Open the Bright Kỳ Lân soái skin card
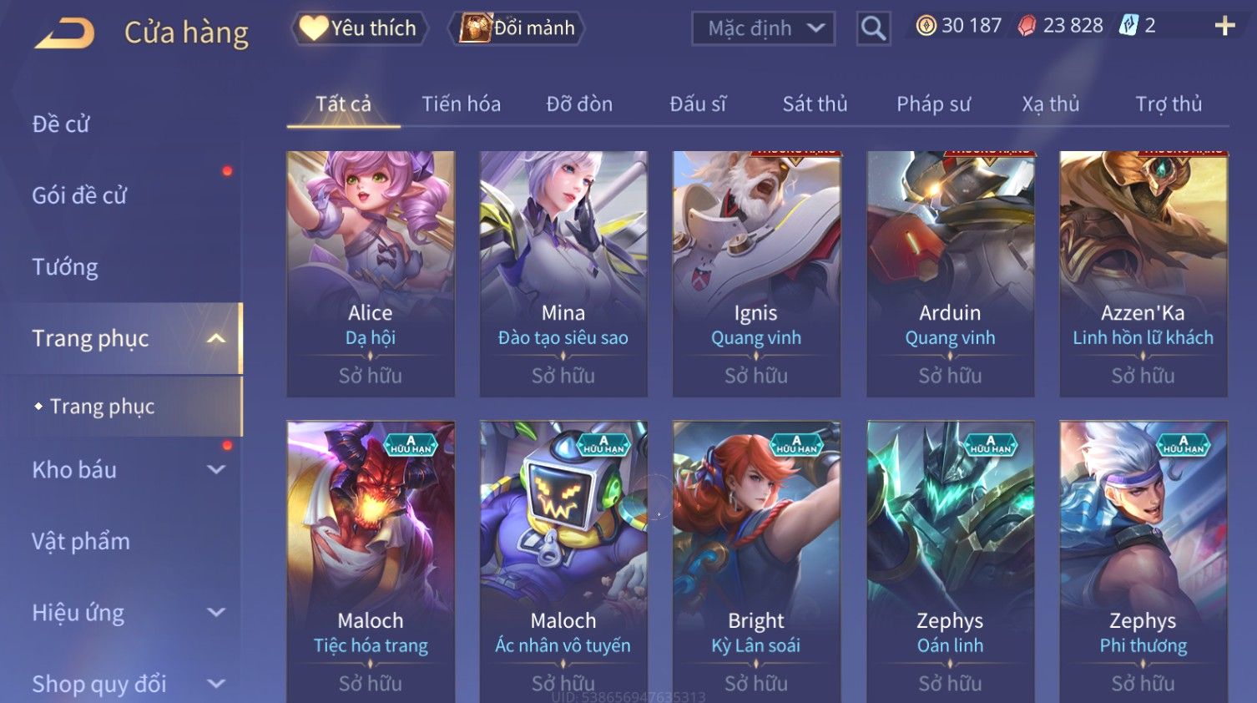 coord(756,561)
